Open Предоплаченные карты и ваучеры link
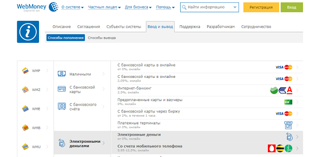This screenshot has width=320, height=157. pos(150,100)
